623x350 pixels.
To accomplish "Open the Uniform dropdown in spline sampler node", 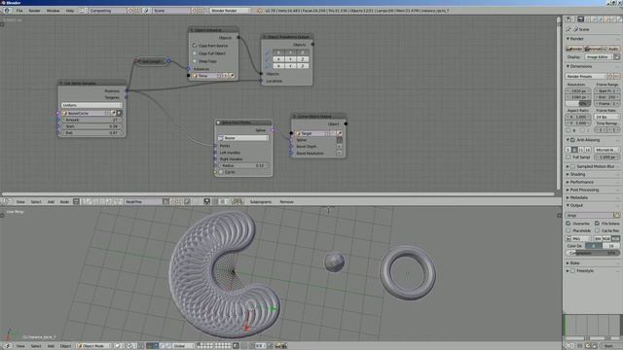I will 92,105.
